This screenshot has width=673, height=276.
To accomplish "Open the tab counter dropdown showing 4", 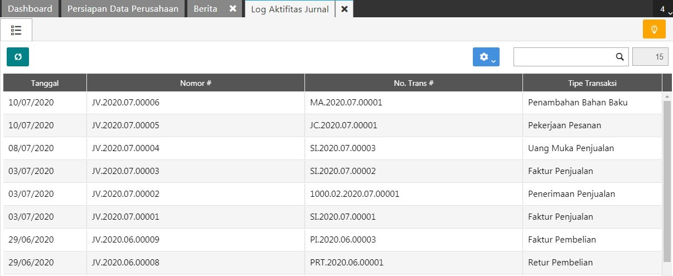I will pos(662,9).
